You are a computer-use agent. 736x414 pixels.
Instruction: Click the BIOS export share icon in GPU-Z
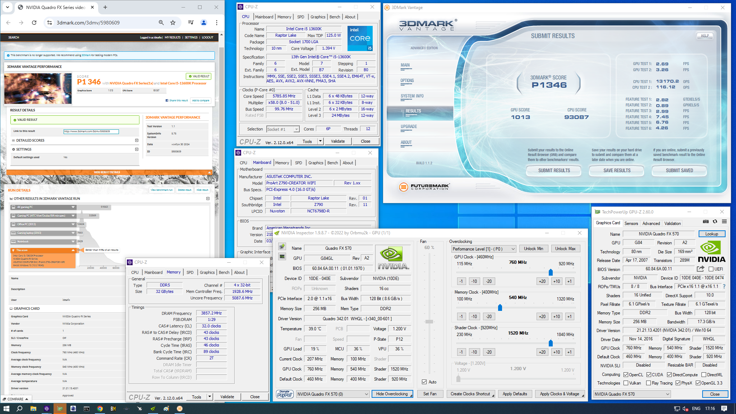(700, 269)
